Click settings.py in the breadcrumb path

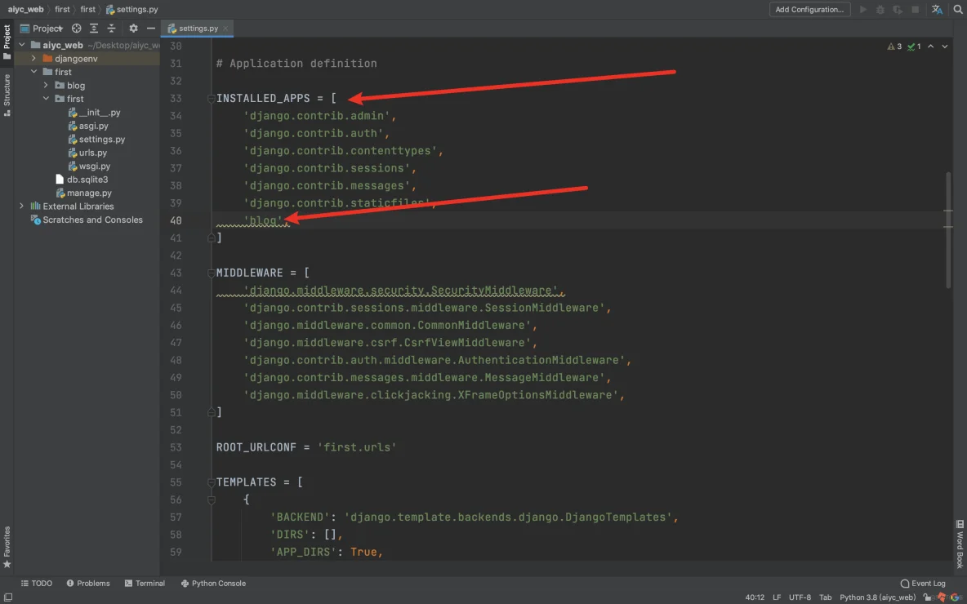[x=132, y=9]
